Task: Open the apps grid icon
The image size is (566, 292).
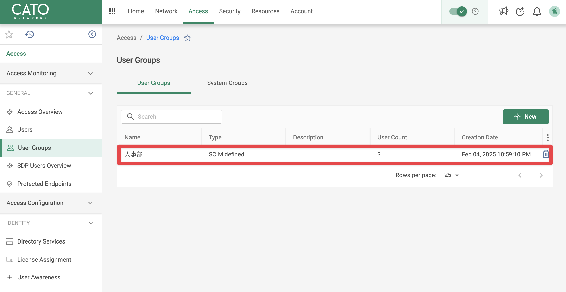Action: (x=112, y=11)
